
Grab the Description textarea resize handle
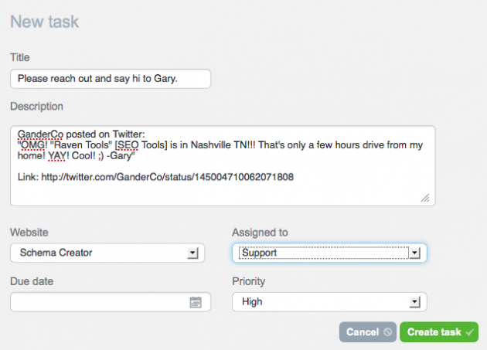[x=425, y=198]
